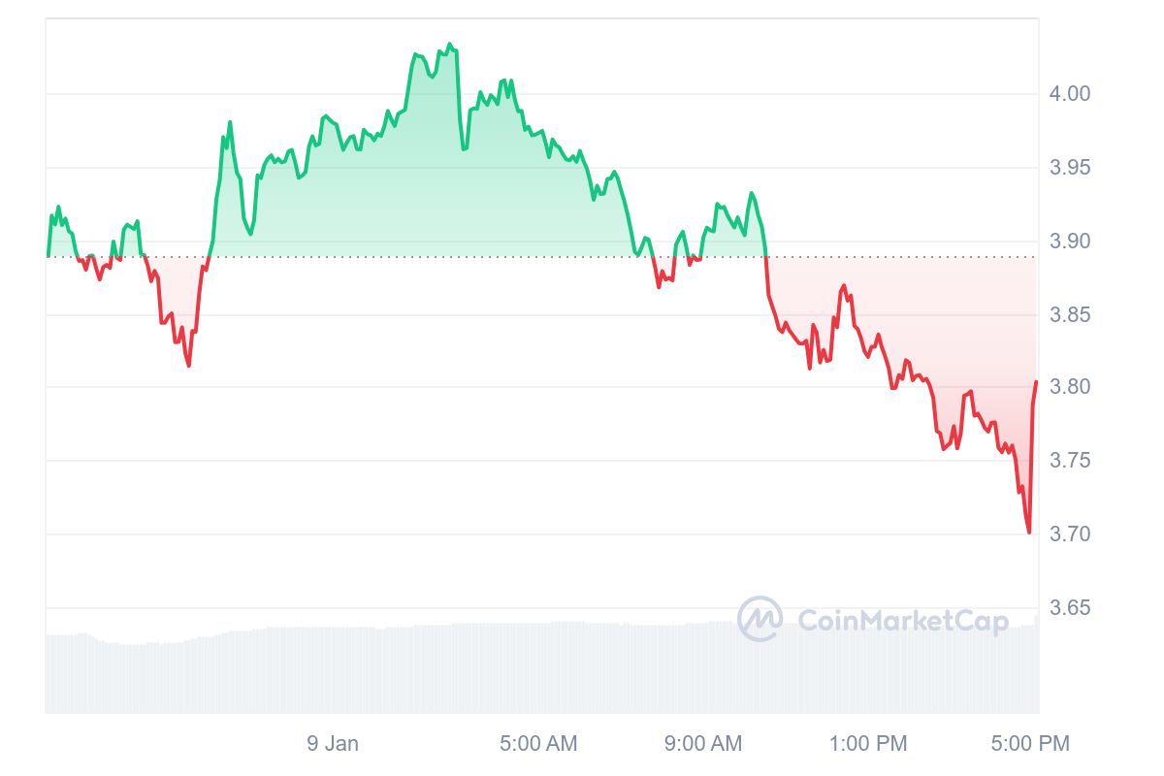Select the 3.65 price axis label

pos(1071,608)
